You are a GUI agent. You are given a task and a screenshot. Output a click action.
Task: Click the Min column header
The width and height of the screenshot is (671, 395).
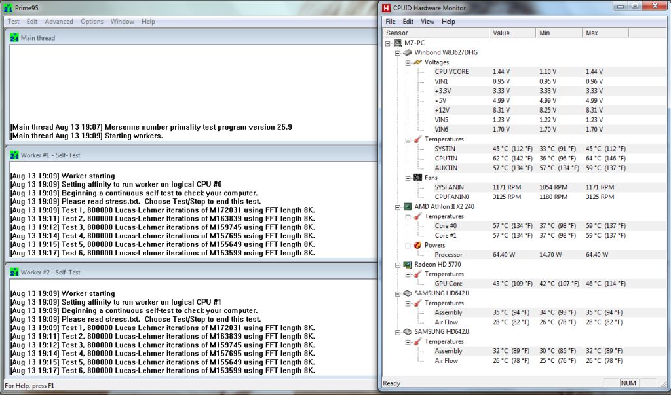pyautogui.click(x=559, y=33)
